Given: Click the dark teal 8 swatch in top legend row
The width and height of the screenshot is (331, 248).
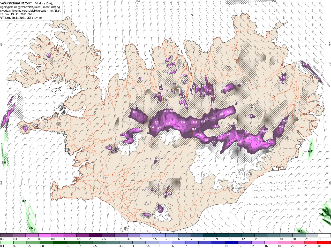Looking at the screenshot, I should pos(210,235).
